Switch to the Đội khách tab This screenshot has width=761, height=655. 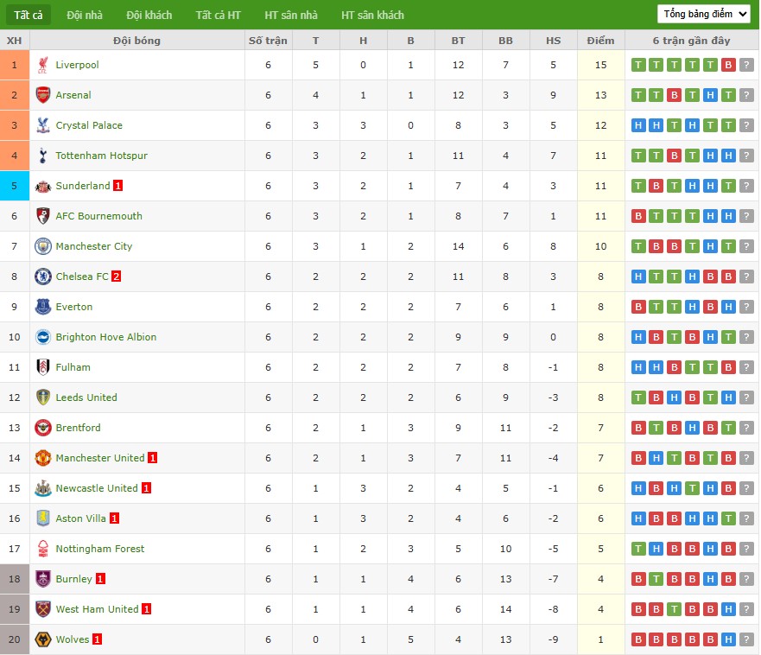point(149,15)
